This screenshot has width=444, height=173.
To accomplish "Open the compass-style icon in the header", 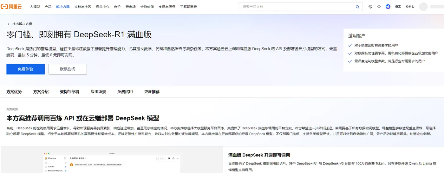I will [x=370, y=7].
